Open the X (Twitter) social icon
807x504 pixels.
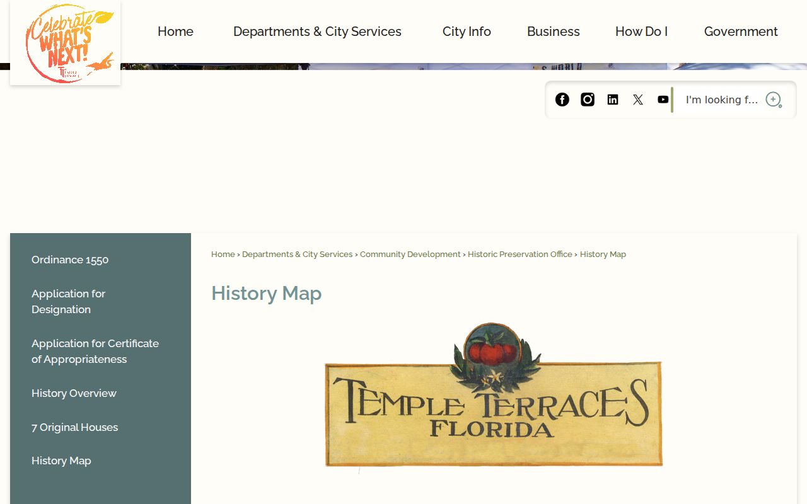click(x=638, y=100)
